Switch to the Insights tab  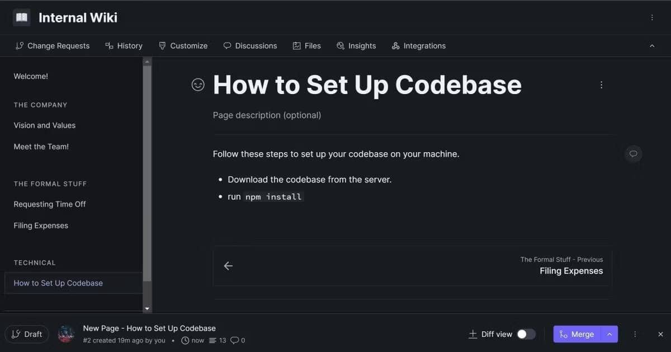tap(356, 46)
